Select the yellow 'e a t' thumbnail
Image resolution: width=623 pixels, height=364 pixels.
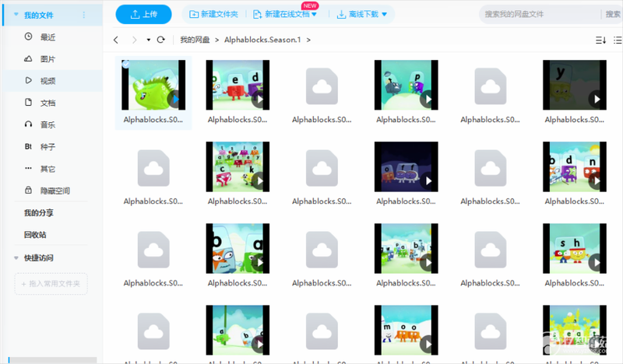[x=575, y=331]
